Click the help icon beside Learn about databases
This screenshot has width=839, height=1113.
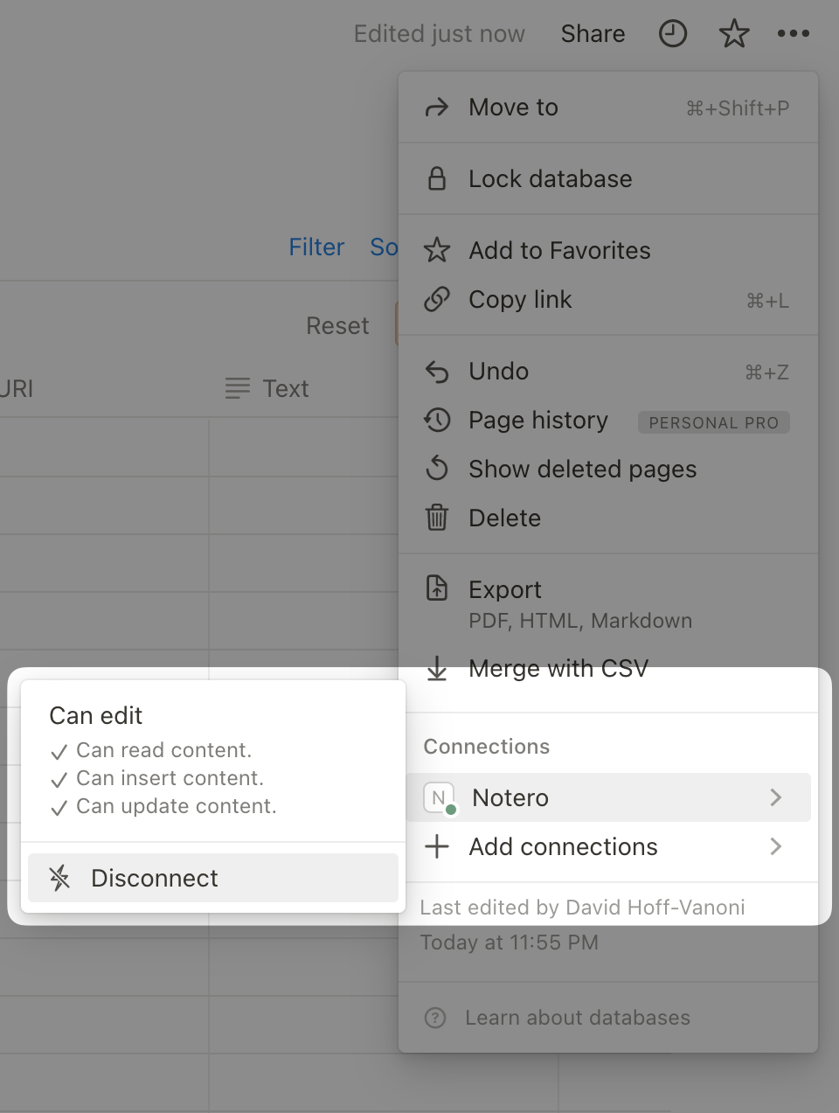coord(434,1018)
